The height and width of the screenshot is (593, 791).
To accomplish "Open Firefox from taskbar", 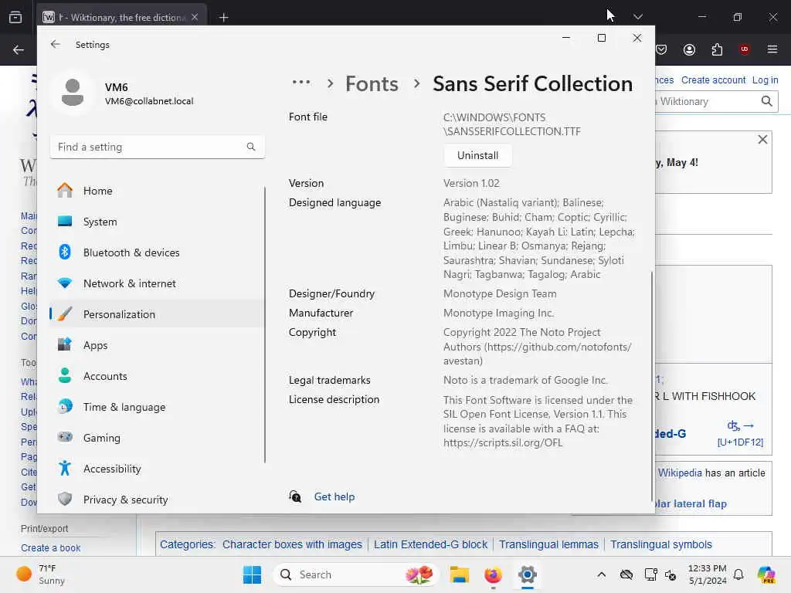I will tap(493, 574).
